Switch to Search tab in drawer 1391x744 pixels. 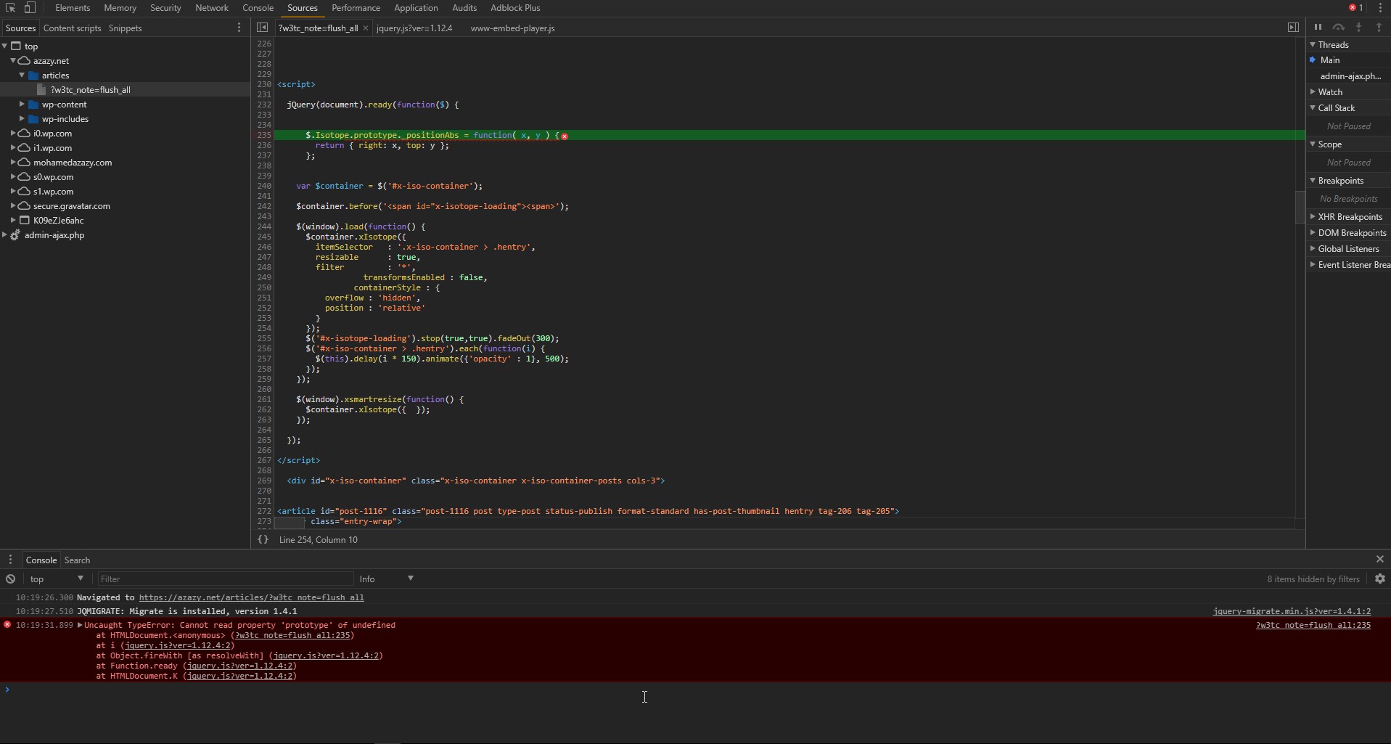click(x=77, y=560)
